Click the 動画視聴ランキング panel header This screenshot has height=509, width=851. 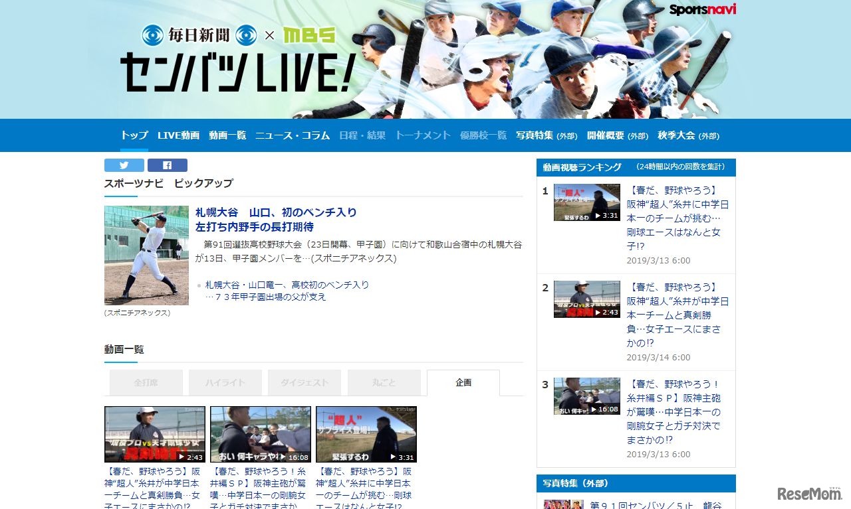636,167
